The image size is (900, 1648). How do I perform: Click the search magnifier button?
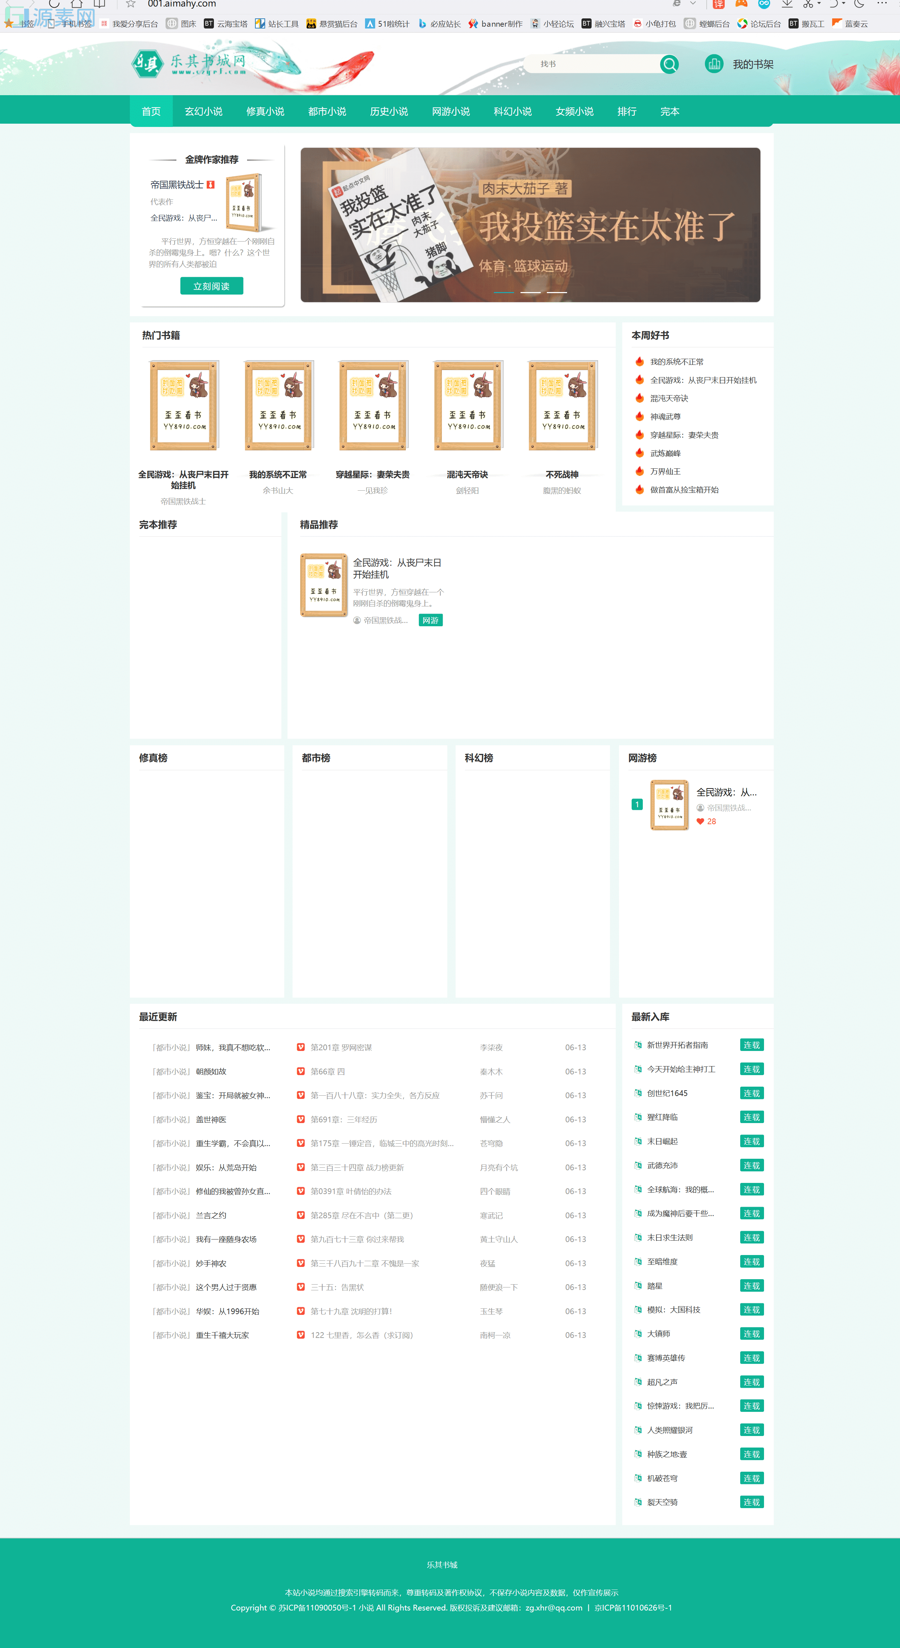point(669,64)
